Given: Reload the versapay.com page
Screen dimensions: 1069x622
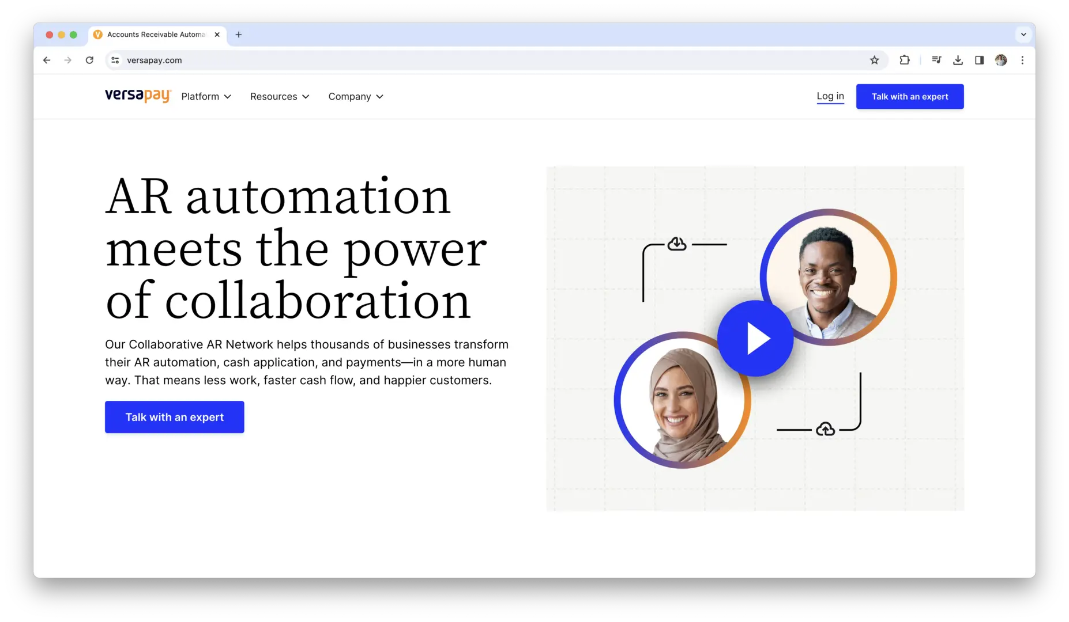Looking at the screenshot, I should 89,60.
